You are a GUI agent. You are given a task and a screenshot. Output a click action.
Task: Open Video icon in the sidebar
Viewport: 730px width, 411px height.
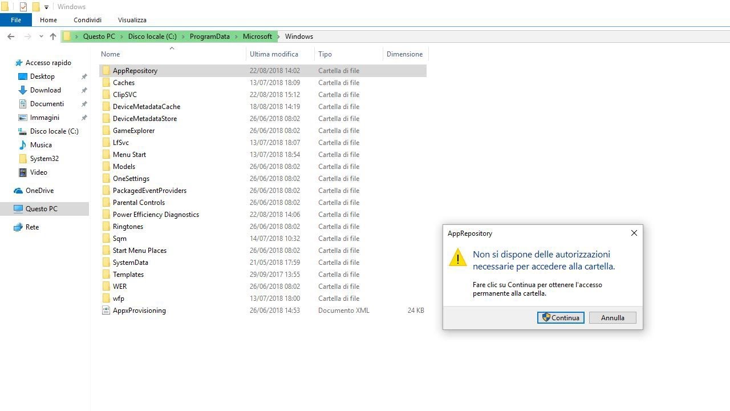pyautogui.click(x=23, y=172)
